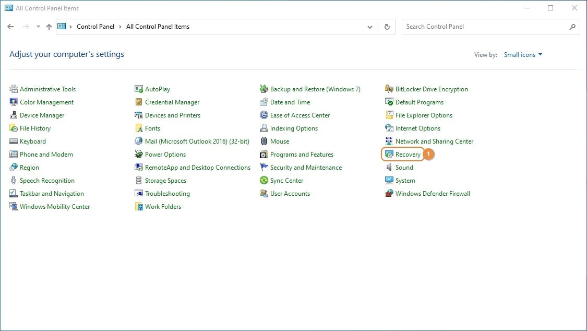The width and height of the screenshot is (587, 331).
Task: Click the Sound speaker icon
Action: click(389, 168)
